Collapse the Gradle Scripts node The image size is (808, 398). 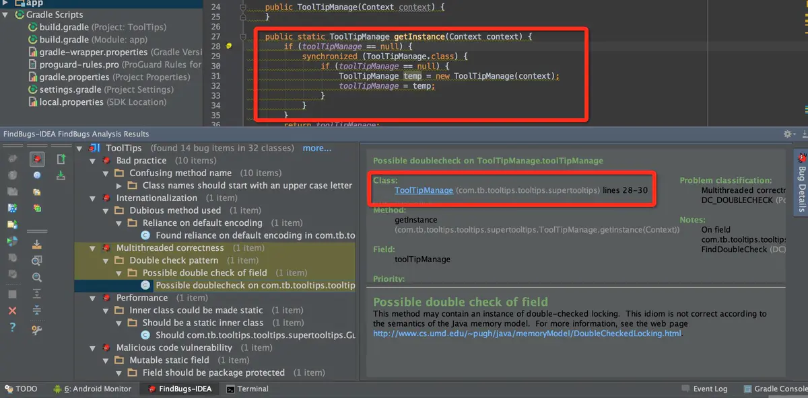(6, 14)
